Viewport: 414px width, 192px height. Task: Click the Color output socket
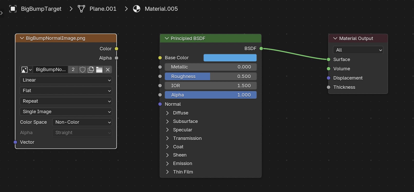pos(116,49)
